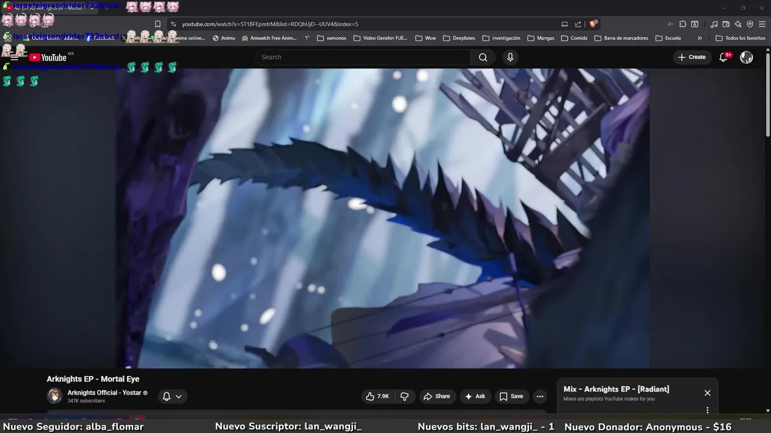Open the Leo AI sparkle icon
This screenshot has height=433, width=771.
point(738,24)
